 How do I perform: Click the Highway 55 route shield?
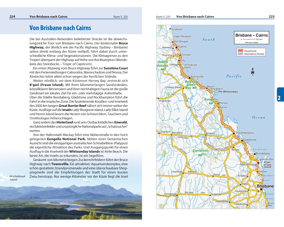[x=189, y=108]
